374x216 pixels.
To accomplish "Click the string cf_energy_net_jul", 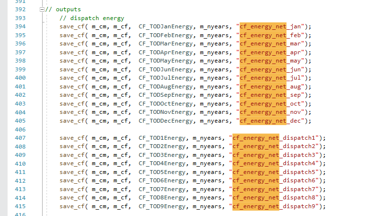I will (x=270, y=78).
